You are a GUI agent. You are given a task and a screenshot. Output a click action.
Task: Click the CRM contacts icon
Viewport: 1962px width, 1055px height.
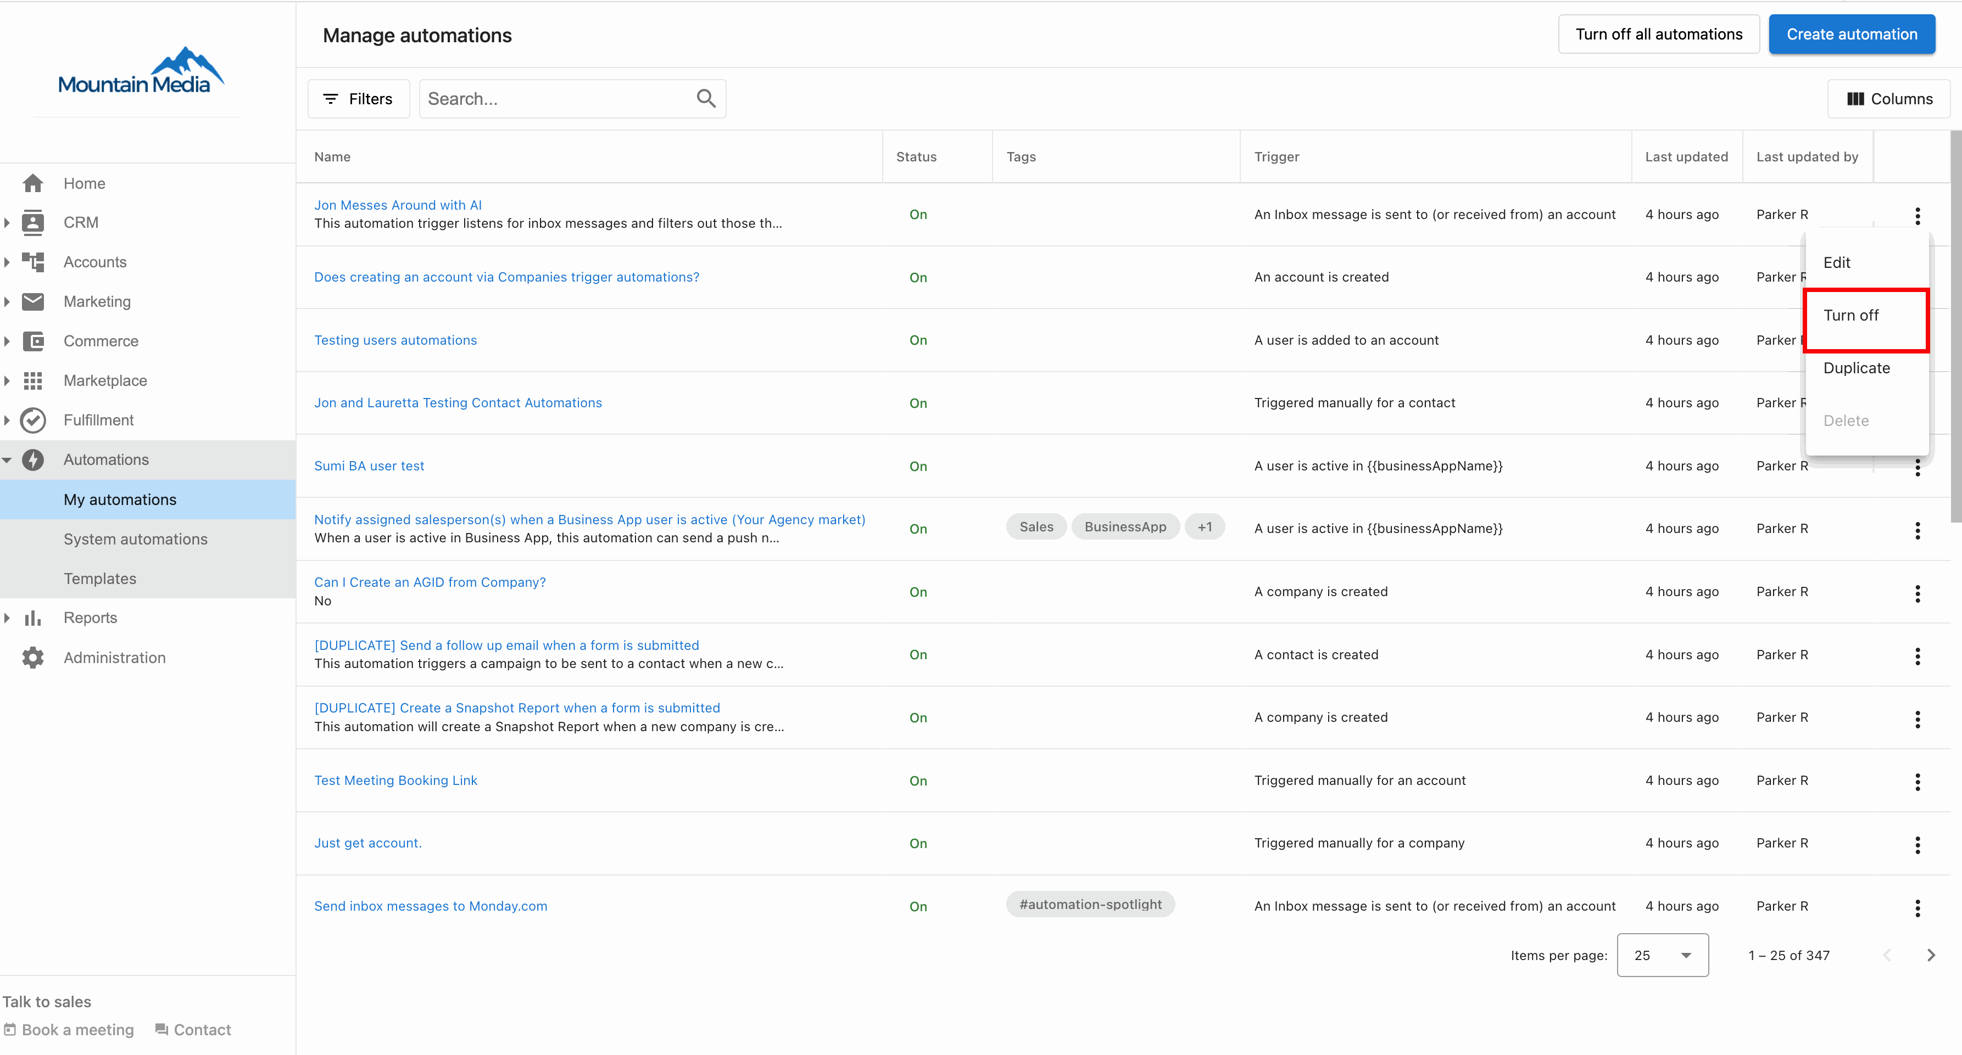click(33, 222)
